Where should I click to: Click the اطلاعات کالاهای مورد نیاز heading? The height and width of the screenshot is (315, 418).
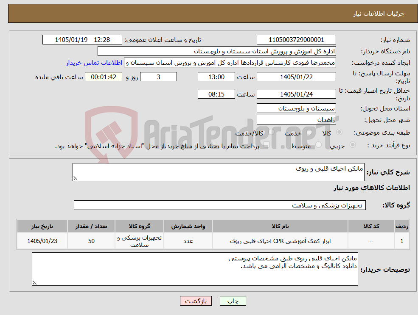point(372,188)
